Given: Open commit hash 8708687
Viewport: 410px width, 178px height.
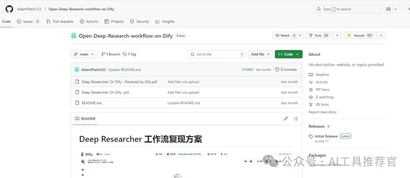Looking at the screenshot, I should coord(248,70).
